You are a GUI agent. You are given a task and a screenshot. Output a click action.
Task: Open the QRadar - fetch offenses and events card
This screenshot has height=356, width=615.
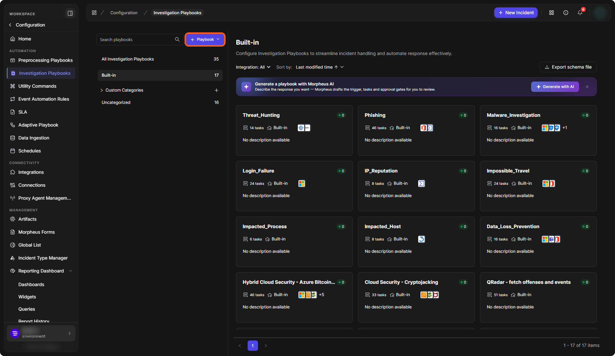click(x=538, y=297)
